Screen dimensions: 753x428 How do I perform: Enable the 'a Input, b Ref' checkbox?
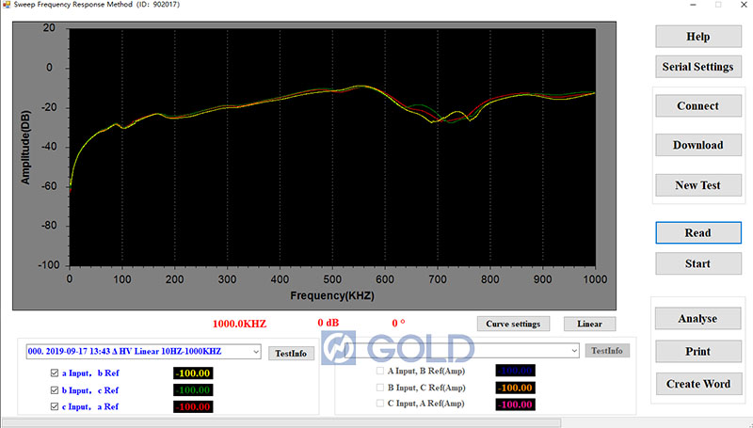(55, 373)
